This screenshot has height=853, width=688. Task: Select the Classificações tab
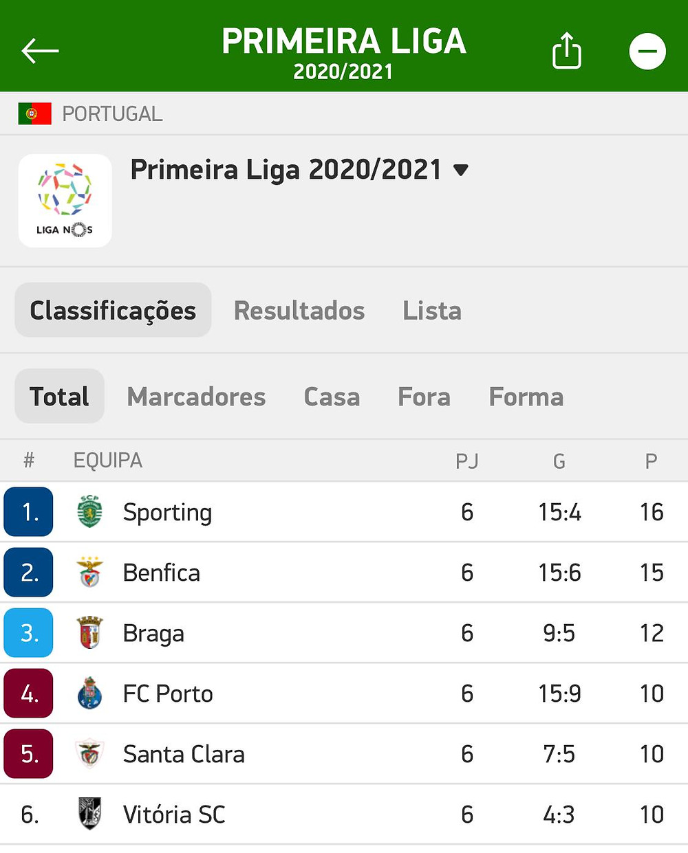113,310
